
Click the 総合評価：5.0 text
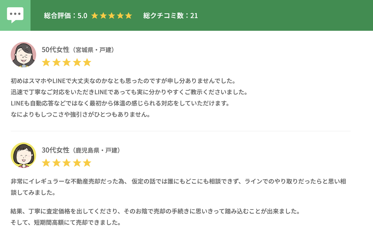tap(65, 16)
